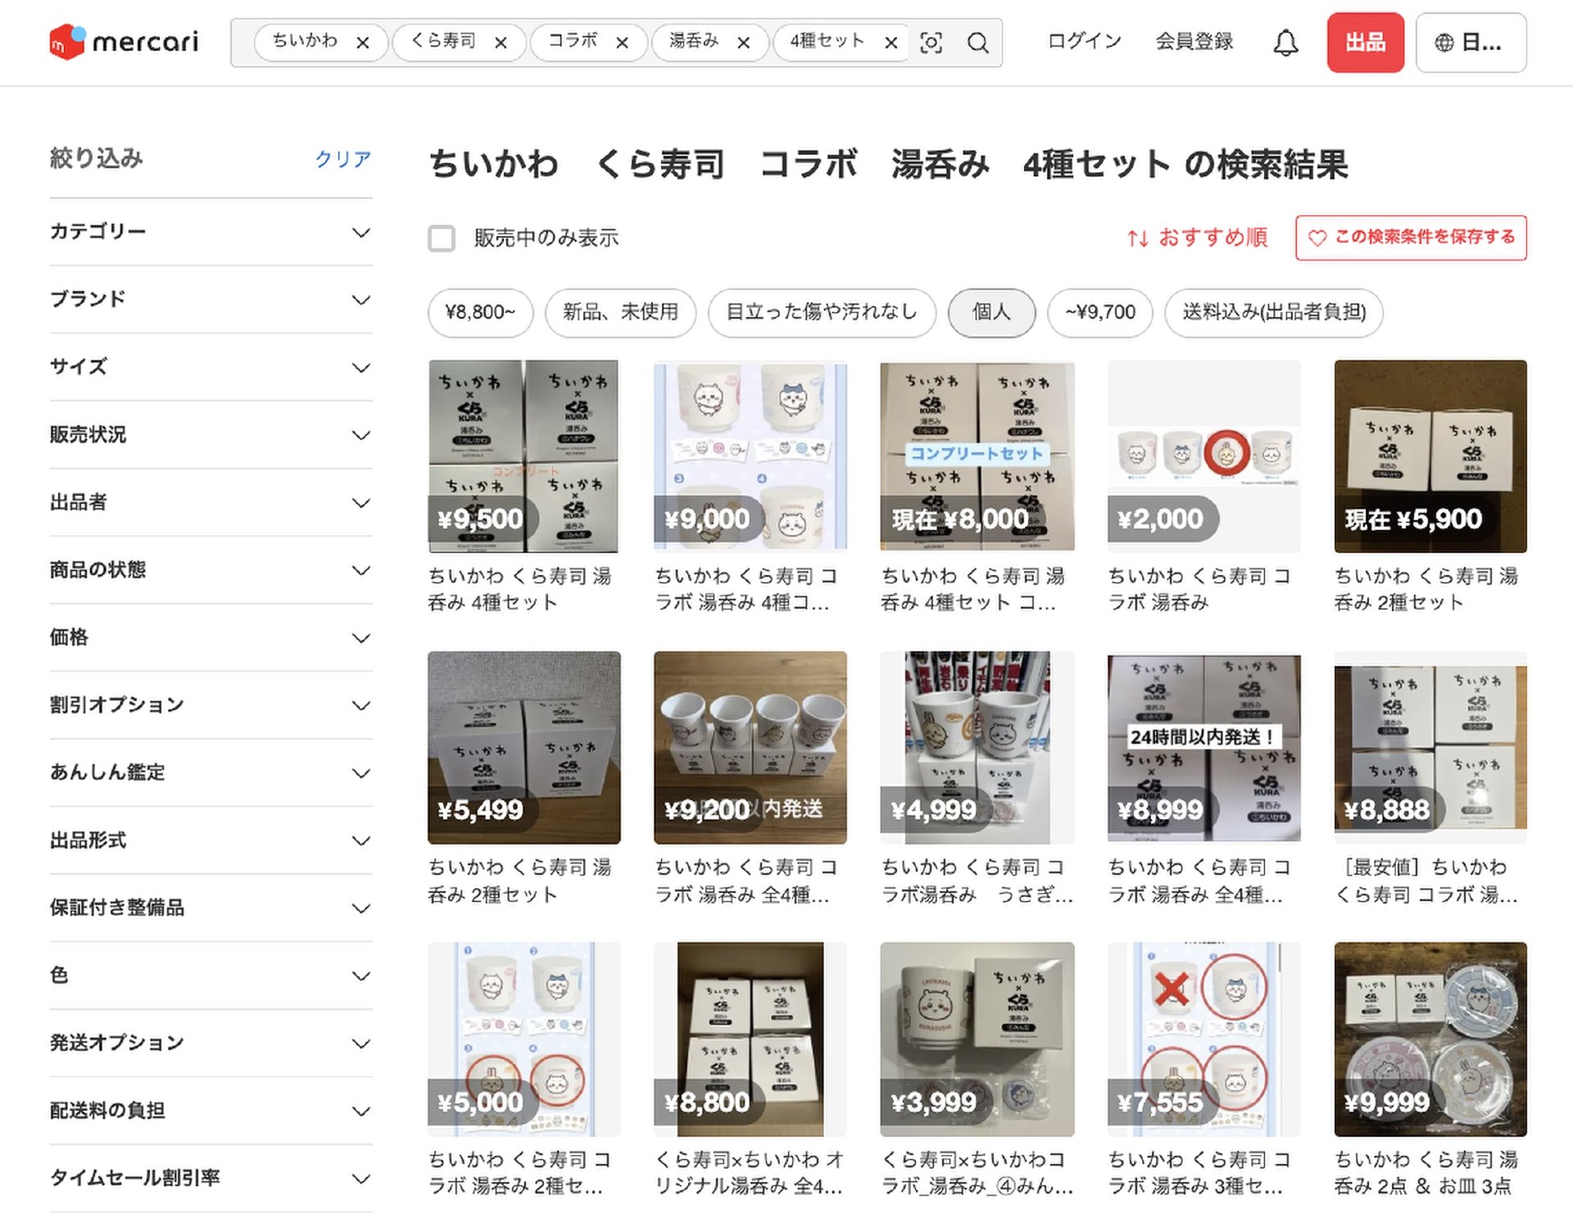Expand the カテゴリー filter section
Viewport: 1573px width, 1214px height.
click(x=211, y=232)
